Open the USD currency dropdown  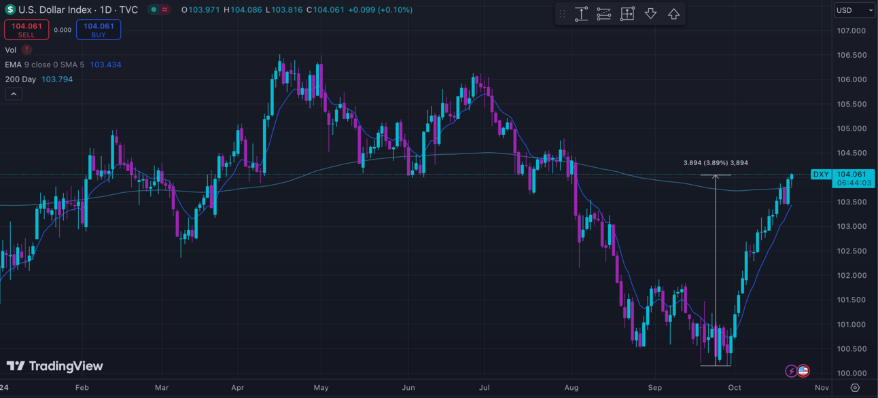[x=854, y=10]
